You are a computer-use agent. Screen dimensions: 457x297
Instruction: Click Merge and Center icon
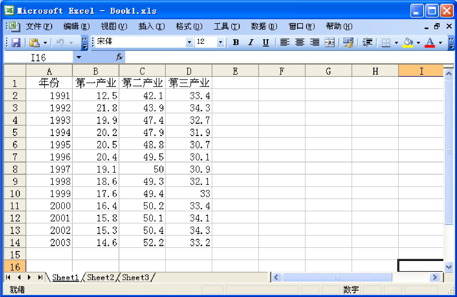click(x=329, y=42)
